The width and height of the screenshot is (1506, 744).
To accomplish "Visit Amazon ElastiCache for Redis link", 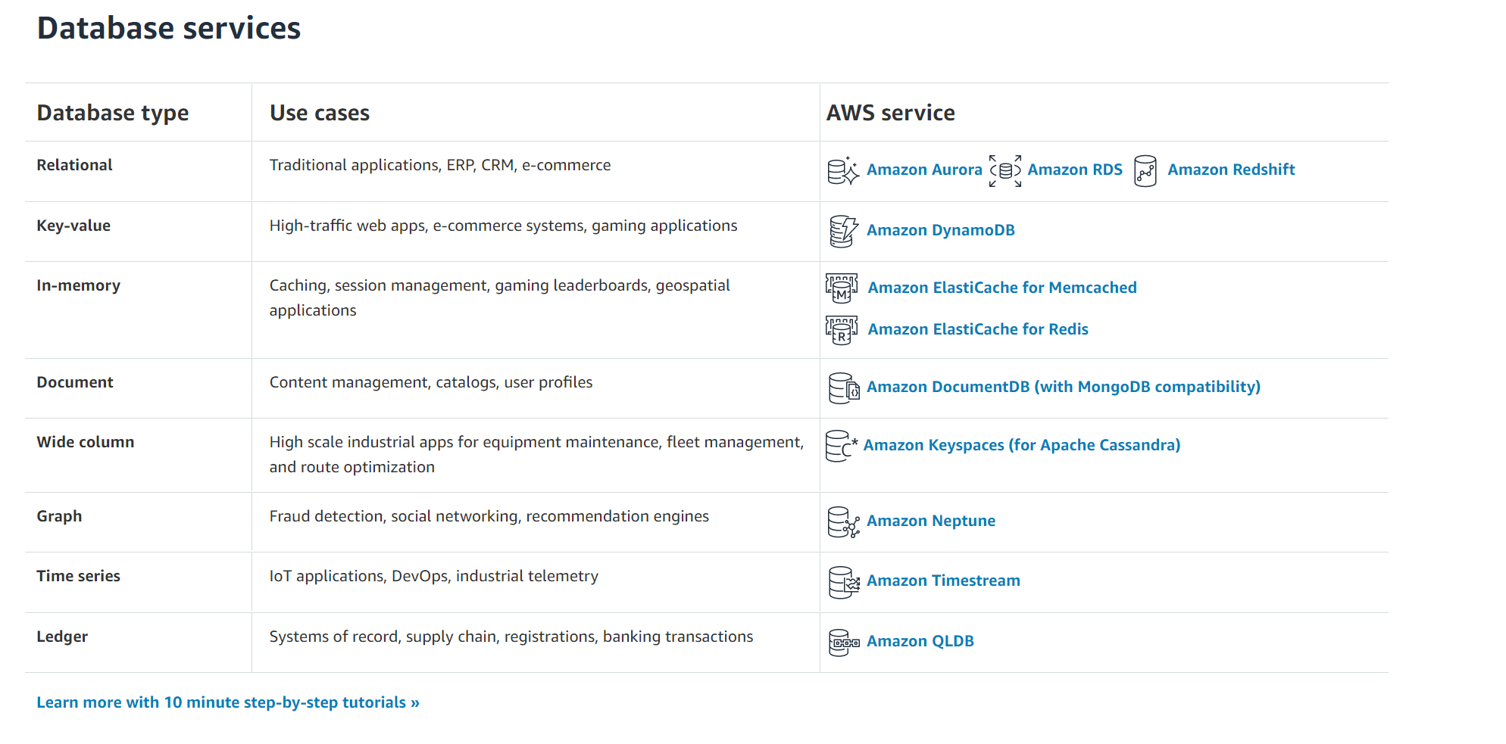I will tap(977, 329).
